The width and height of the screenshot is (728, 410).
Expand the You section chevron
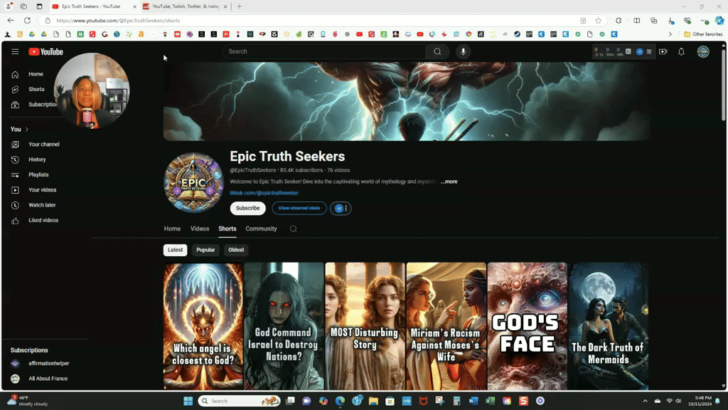tap(27, 130)
